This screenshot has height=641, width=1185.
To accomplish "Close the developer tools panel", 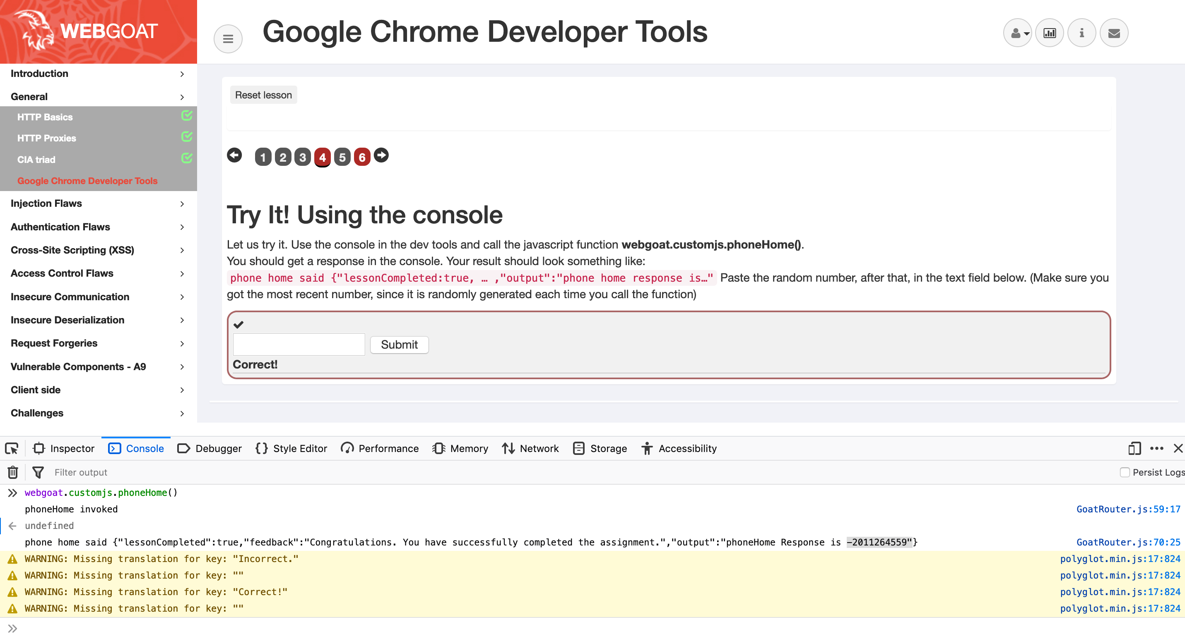I will [1178, 448].
